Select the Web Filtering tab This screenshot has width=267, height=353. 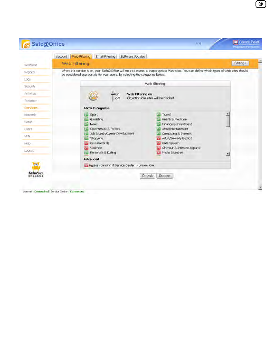coord(81,56)
